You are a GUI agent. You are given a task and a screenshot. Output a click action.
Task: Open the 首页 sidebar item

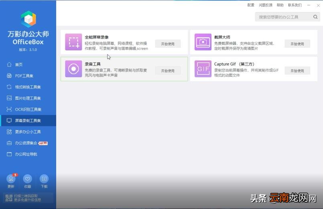pos(28,64)
